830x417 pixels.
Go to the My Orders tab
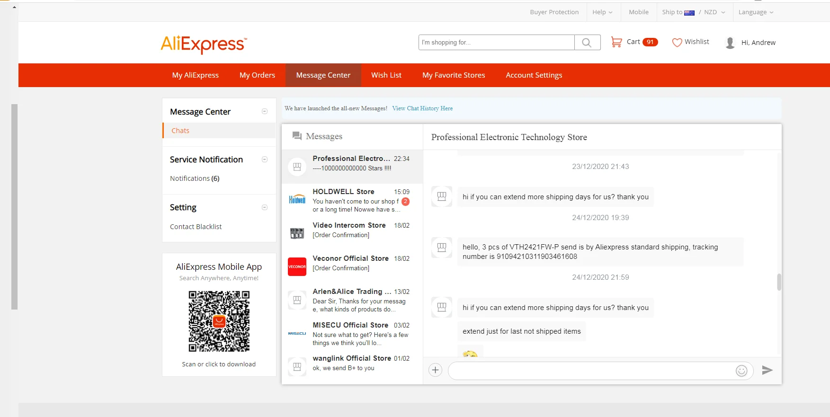pos(257,75)
